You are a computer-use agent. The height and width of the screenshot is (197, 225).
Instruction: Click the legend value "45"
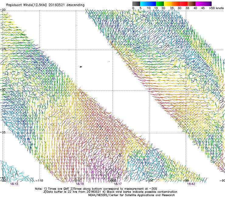[203, 8]
